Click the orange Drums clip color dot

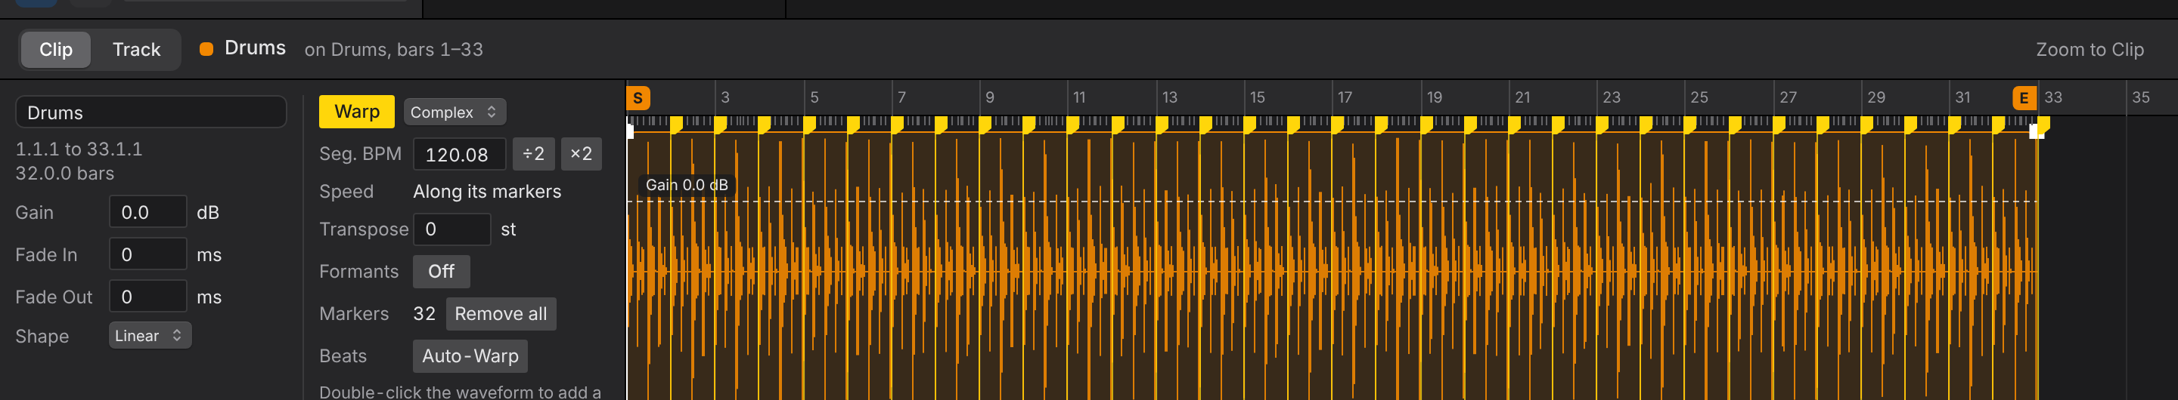coord(206,49)
